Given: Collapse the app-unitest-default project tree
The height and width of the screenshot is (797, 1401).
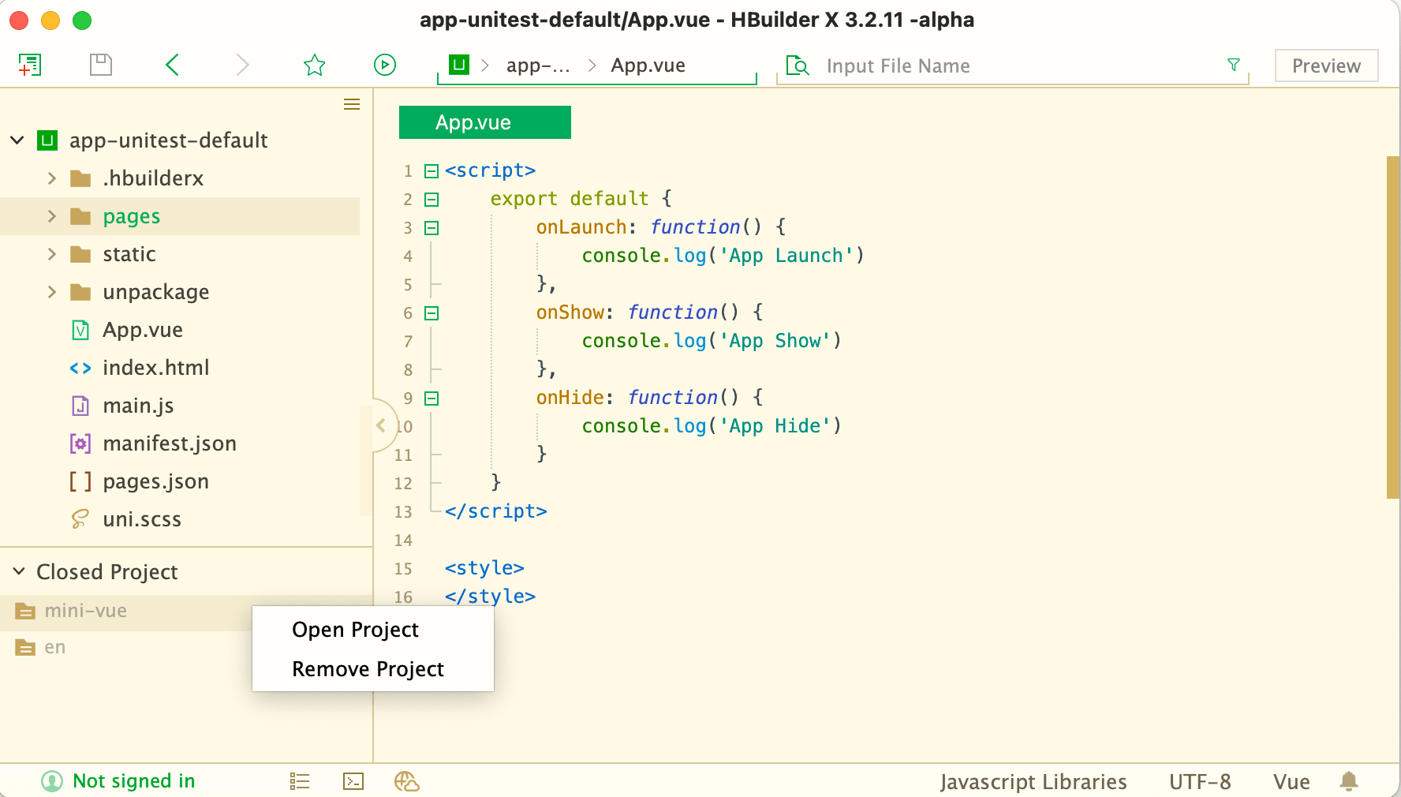Looking at the screenshot, I should (x=17, y=140).
